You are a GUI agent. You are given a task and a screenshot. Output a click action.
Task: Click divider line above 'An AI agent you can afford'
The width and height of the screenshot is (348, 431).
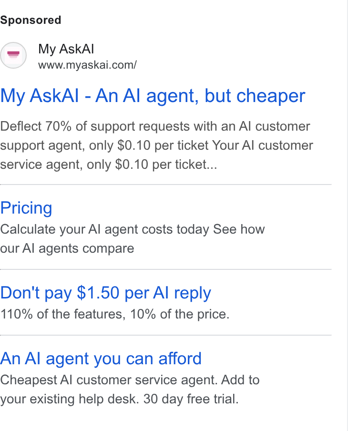[x=166, y=335]
